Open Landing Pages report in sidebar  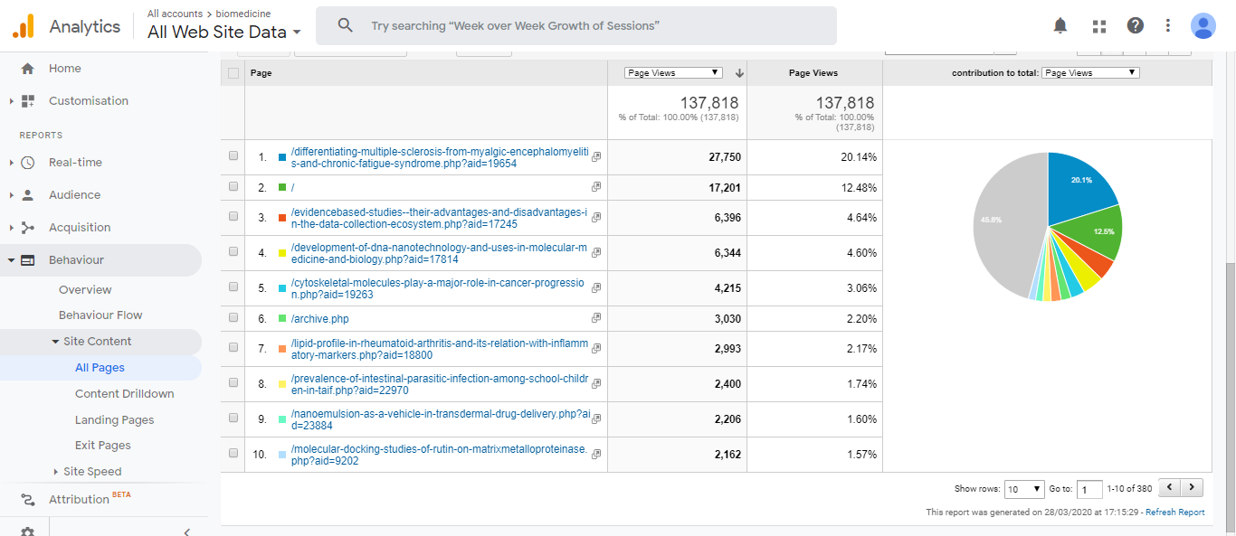click(x=114, y=419)
